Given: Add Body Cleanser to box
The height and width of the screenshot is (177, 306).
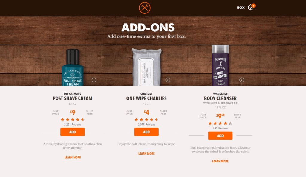Looking at the screenshot, I should [x=220, y=135].
